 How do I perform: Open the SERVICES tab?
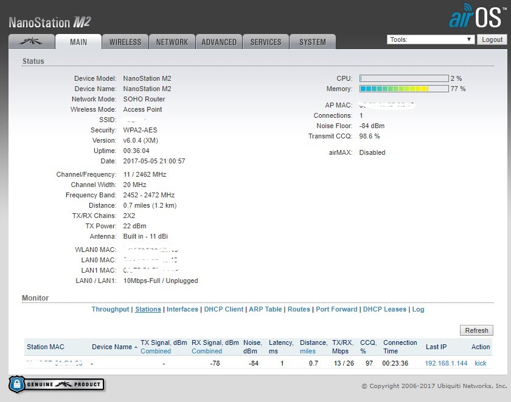tap(266, 42)
